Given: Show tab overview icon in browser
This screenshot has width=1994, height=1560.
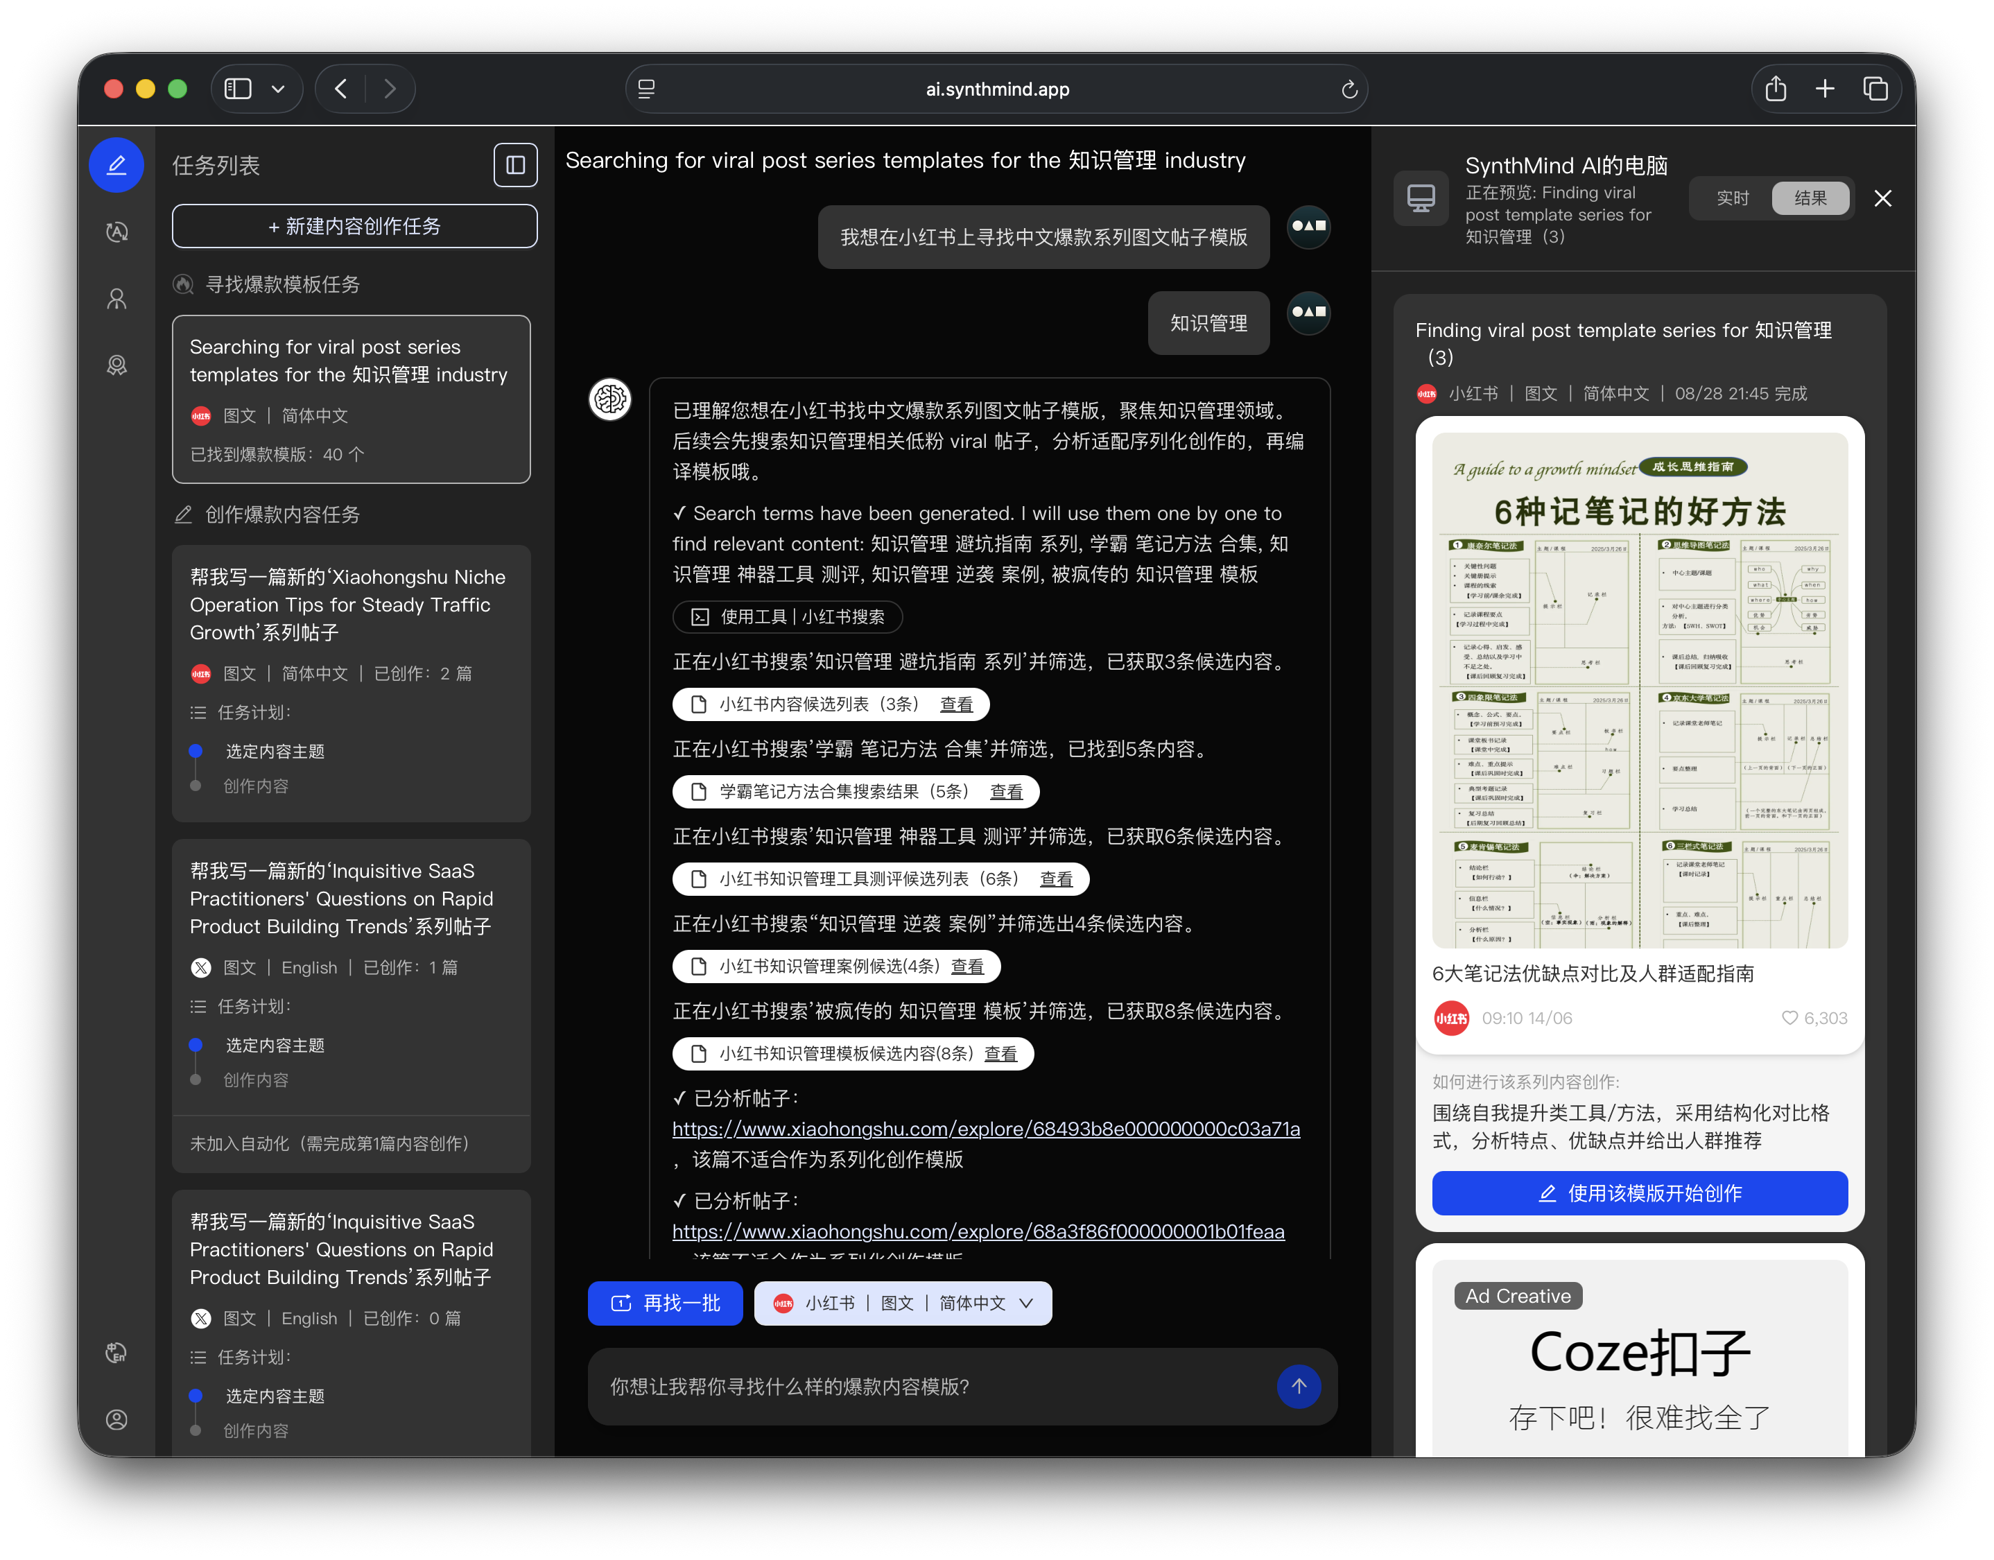Looking at the screenshot, I should click(x=1875, y=89).
